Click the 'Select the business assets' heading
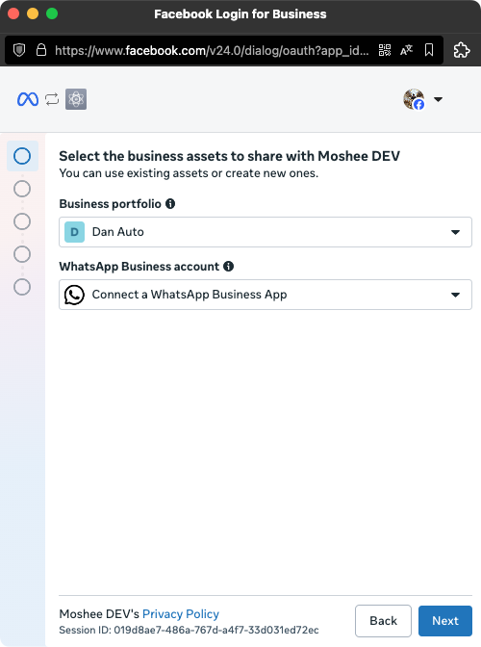The image size is (481, 647). tap(230, 156)
